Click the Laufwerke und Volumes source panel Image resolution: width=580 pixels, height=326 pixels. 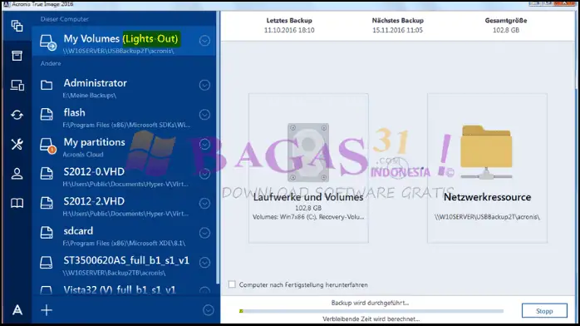[308, 168]
